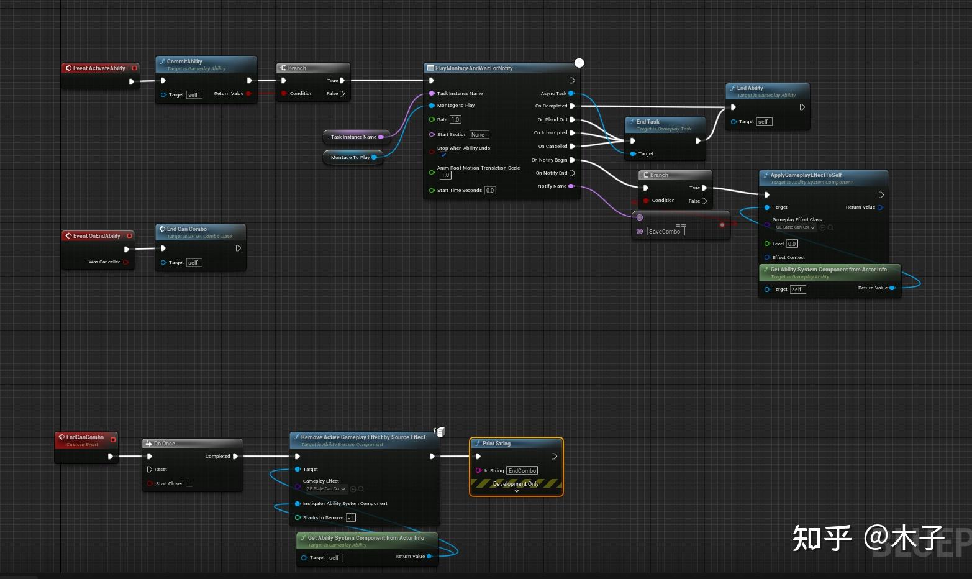The width and height of the screenshot is (972, 579).
Task: Enable Start Closed on the Do Once node
Action: click(189, 483)
